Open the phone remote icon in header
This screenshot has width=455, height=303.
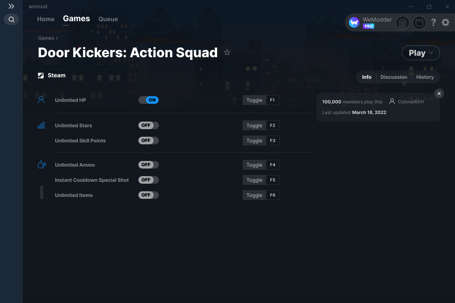point(403,23)
